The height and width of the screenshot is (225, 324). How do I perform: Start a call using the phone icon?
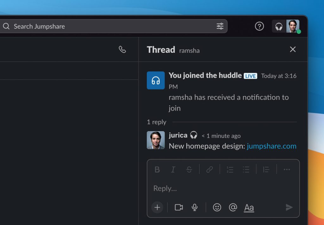tap(123, 49)
